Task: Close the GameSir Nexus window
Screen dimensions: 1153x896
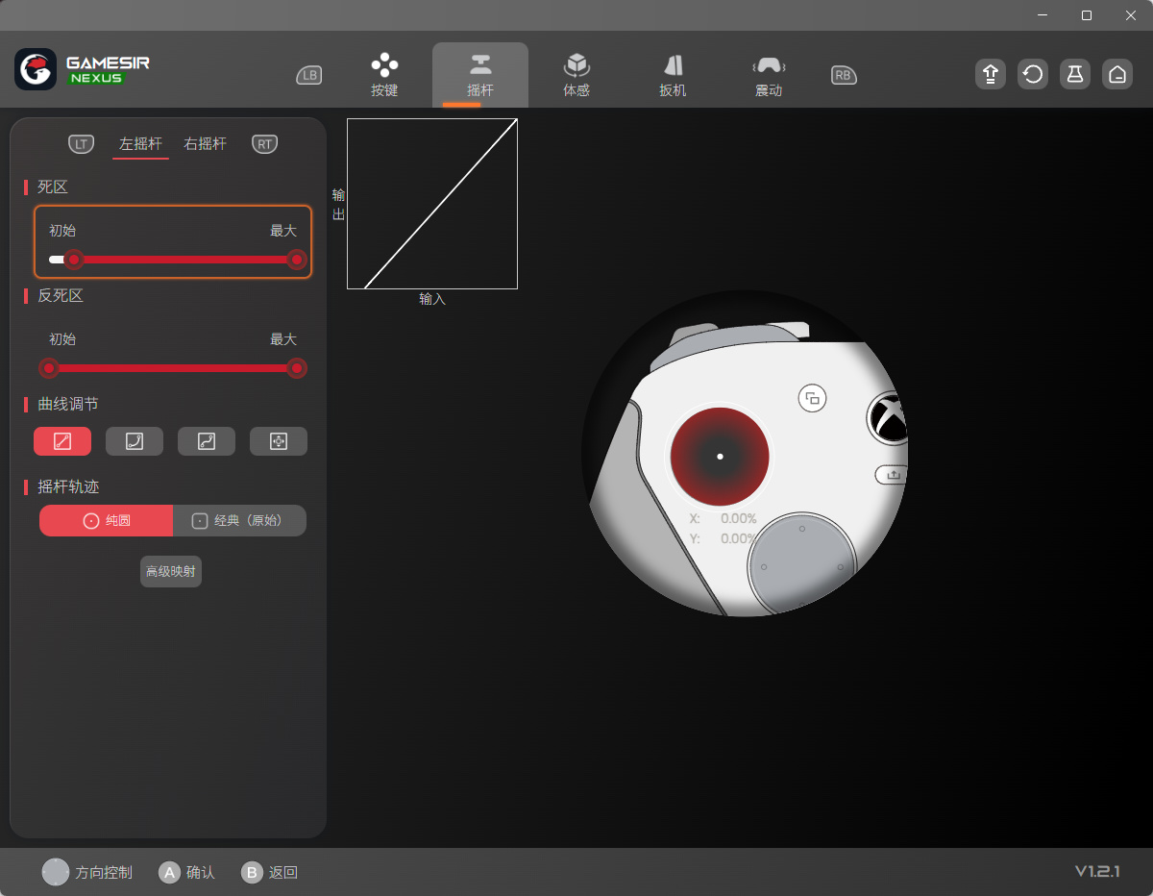Action: coord(1131,15)
